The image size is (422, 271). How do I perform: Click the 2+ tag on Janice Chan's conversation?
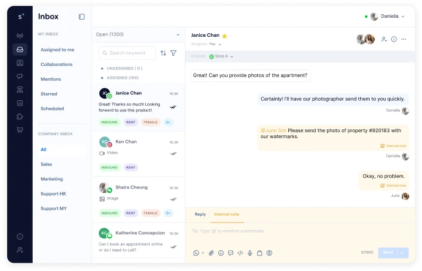(168, 122)
